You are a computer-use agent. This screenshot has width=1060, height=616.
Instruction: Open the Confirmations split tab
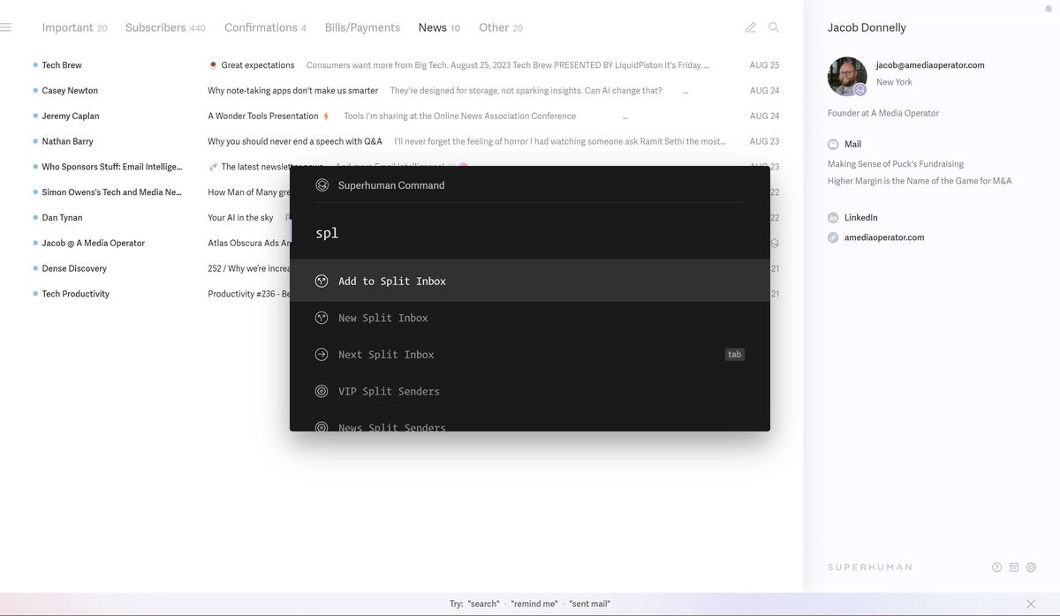click(265, 27)
